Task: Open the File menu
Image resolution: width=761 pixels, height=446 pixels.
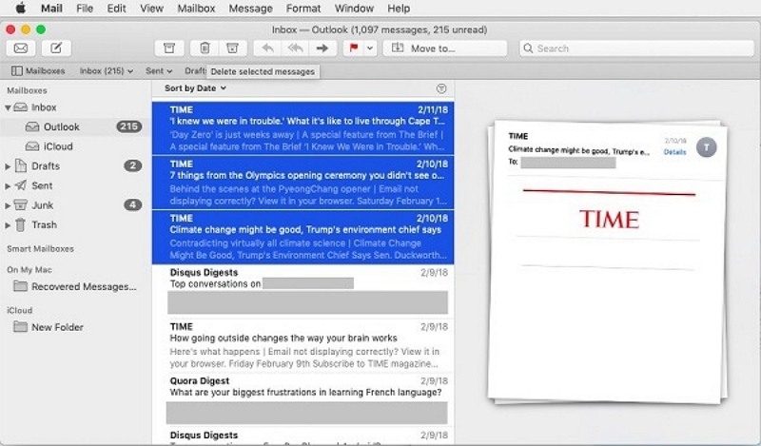Action: tap(85, 9)
